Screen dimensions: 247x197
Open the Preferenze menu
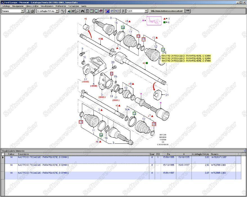61,6
